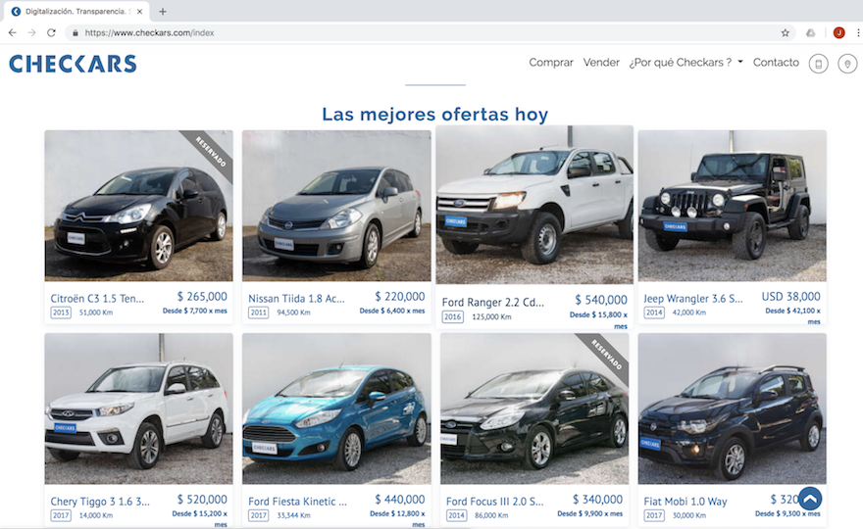The height and width of the screenshot is (529, 863).
Task: Click the 94,500 Km mileage text
Action: click(x=293, y=313)
